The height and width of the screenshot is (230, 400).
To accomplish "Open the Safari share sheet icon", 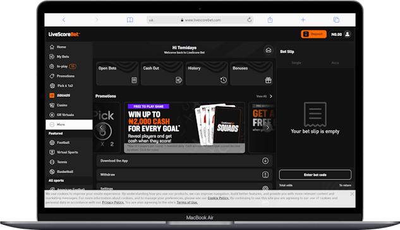I will click(270, 20).
